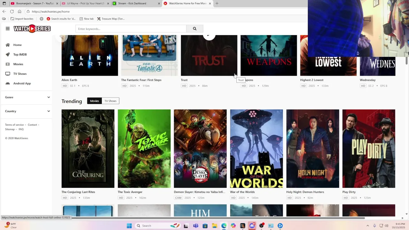Open Weapons movie poster
The width and height of the screenshot is (409, 230).
tap(269, 56)
